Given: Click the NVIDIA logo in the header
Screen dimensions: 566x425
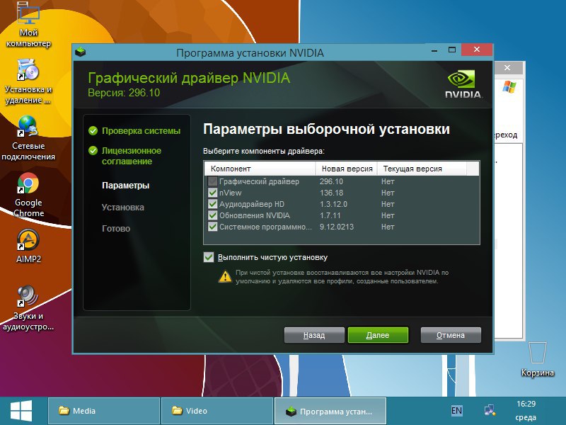Looking at the screenshot, I should point(463,84).
